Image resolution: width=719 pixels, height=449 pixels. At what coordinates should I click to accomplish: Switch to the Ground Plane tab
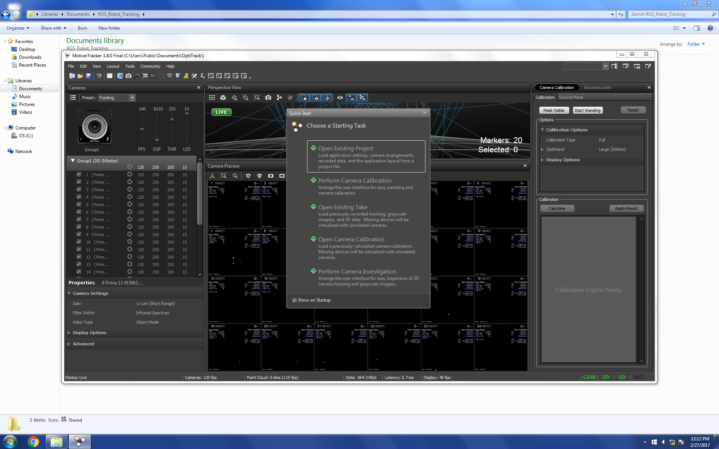click(x=571, y=97)
